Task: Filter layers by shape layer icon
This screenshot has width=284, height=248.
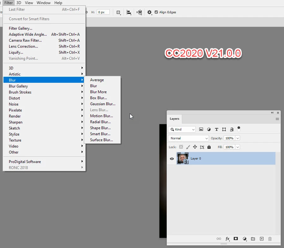Action: click(224, 129)
